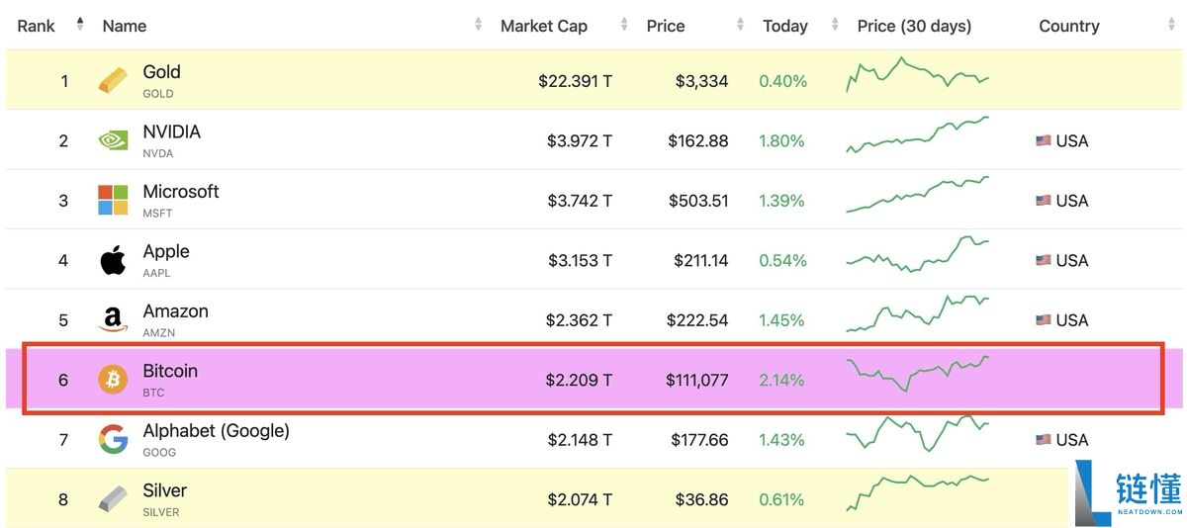Open the Alphabet (Google) link

coord(217,430)
